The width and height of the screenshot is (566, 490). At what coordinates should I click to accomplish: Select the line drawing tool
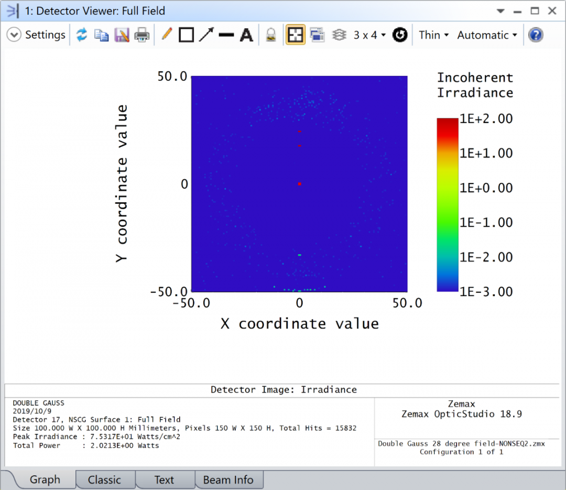226,35
